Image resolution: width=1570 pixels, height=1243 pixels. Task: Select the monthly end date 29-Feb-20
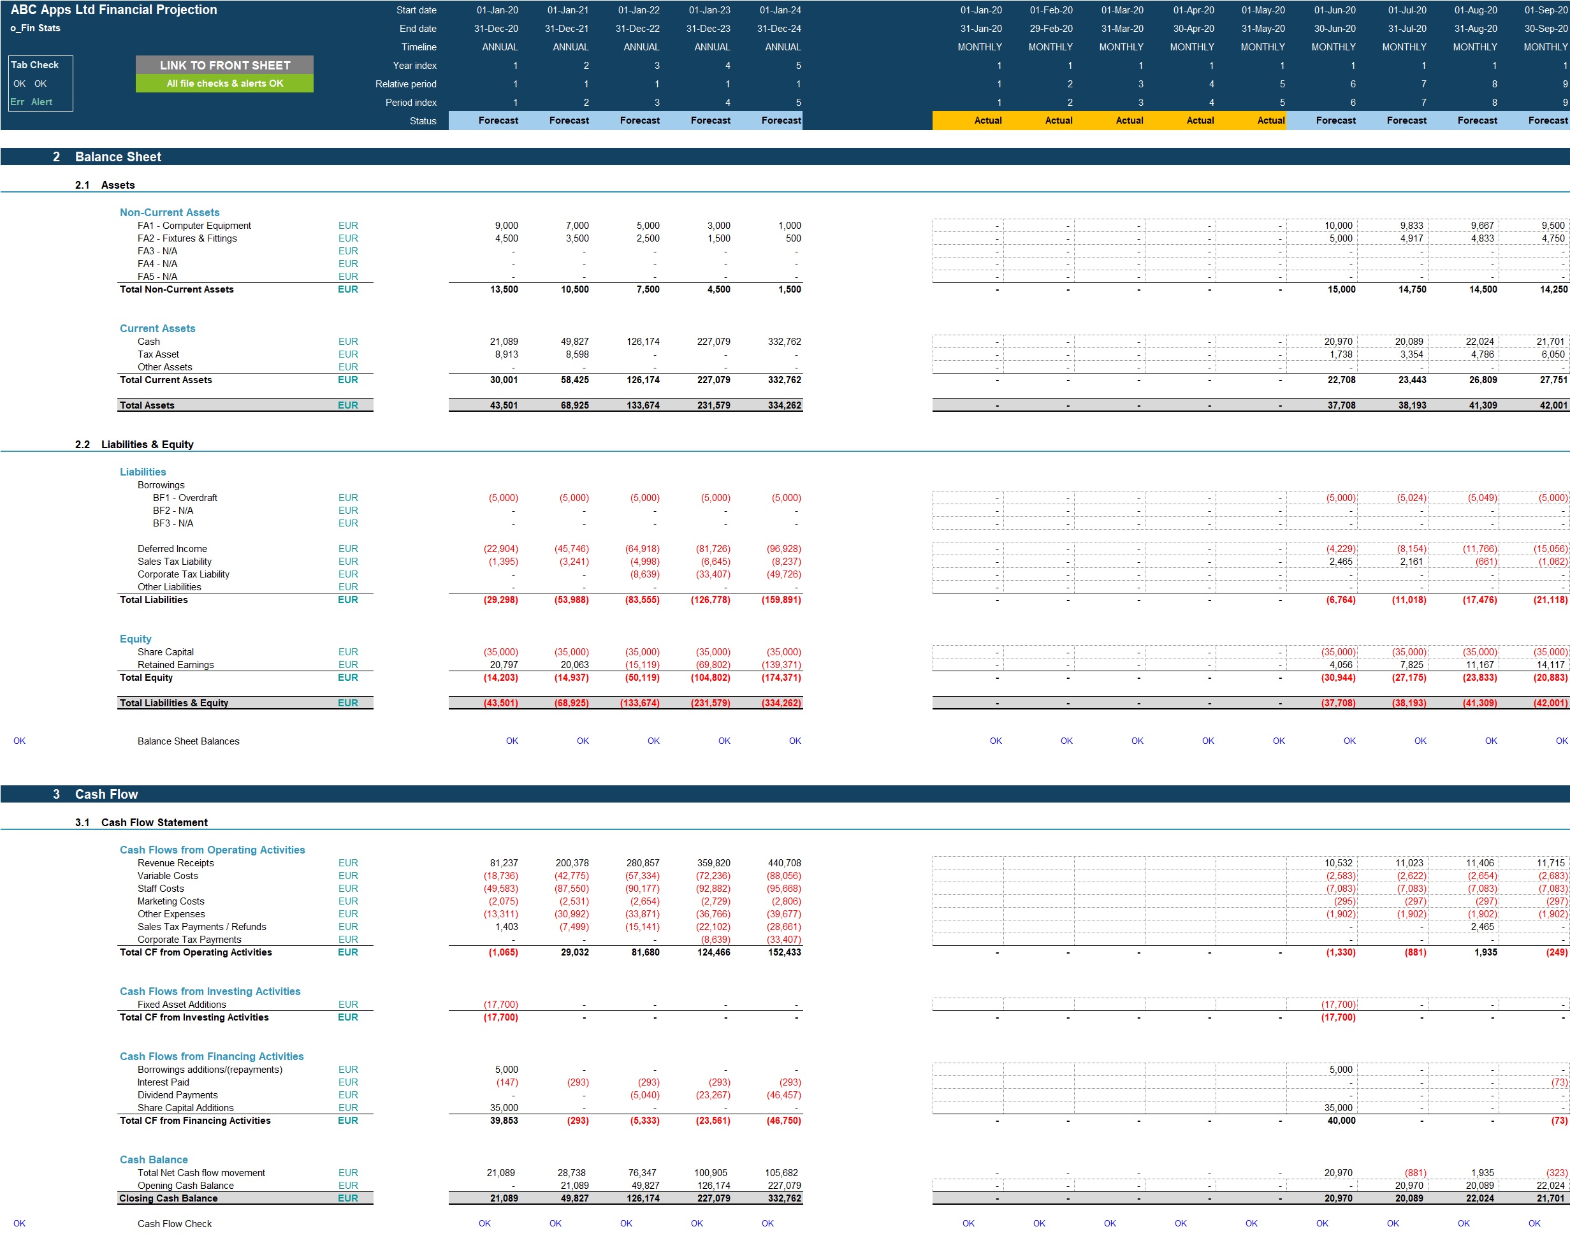tap(1050, 29)
